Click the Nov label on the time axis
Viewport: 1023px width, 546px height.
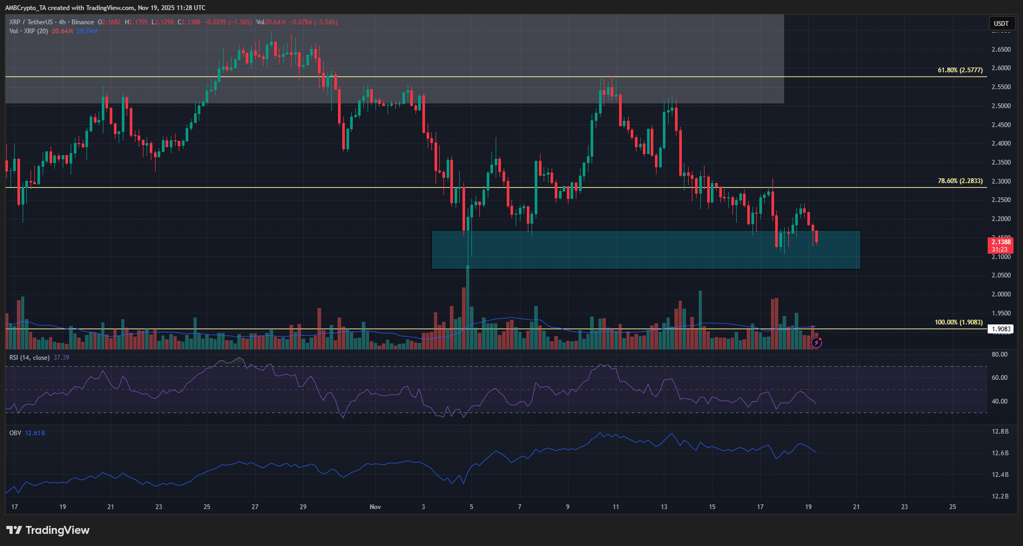tap(375, 506)
